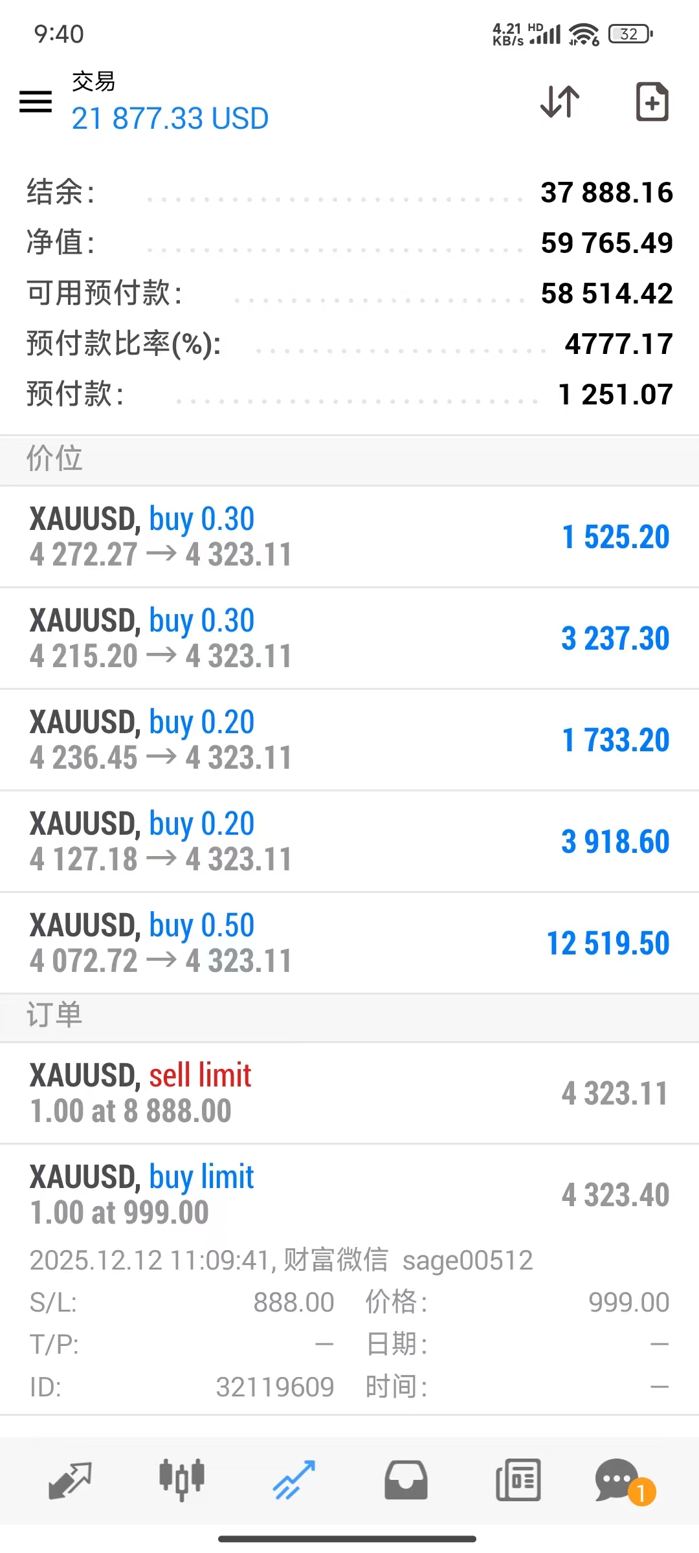Expand the XAUUSD position opened at 4 215.20
The height and width of the screenshot is (1553, 699).
pos(349,638)
